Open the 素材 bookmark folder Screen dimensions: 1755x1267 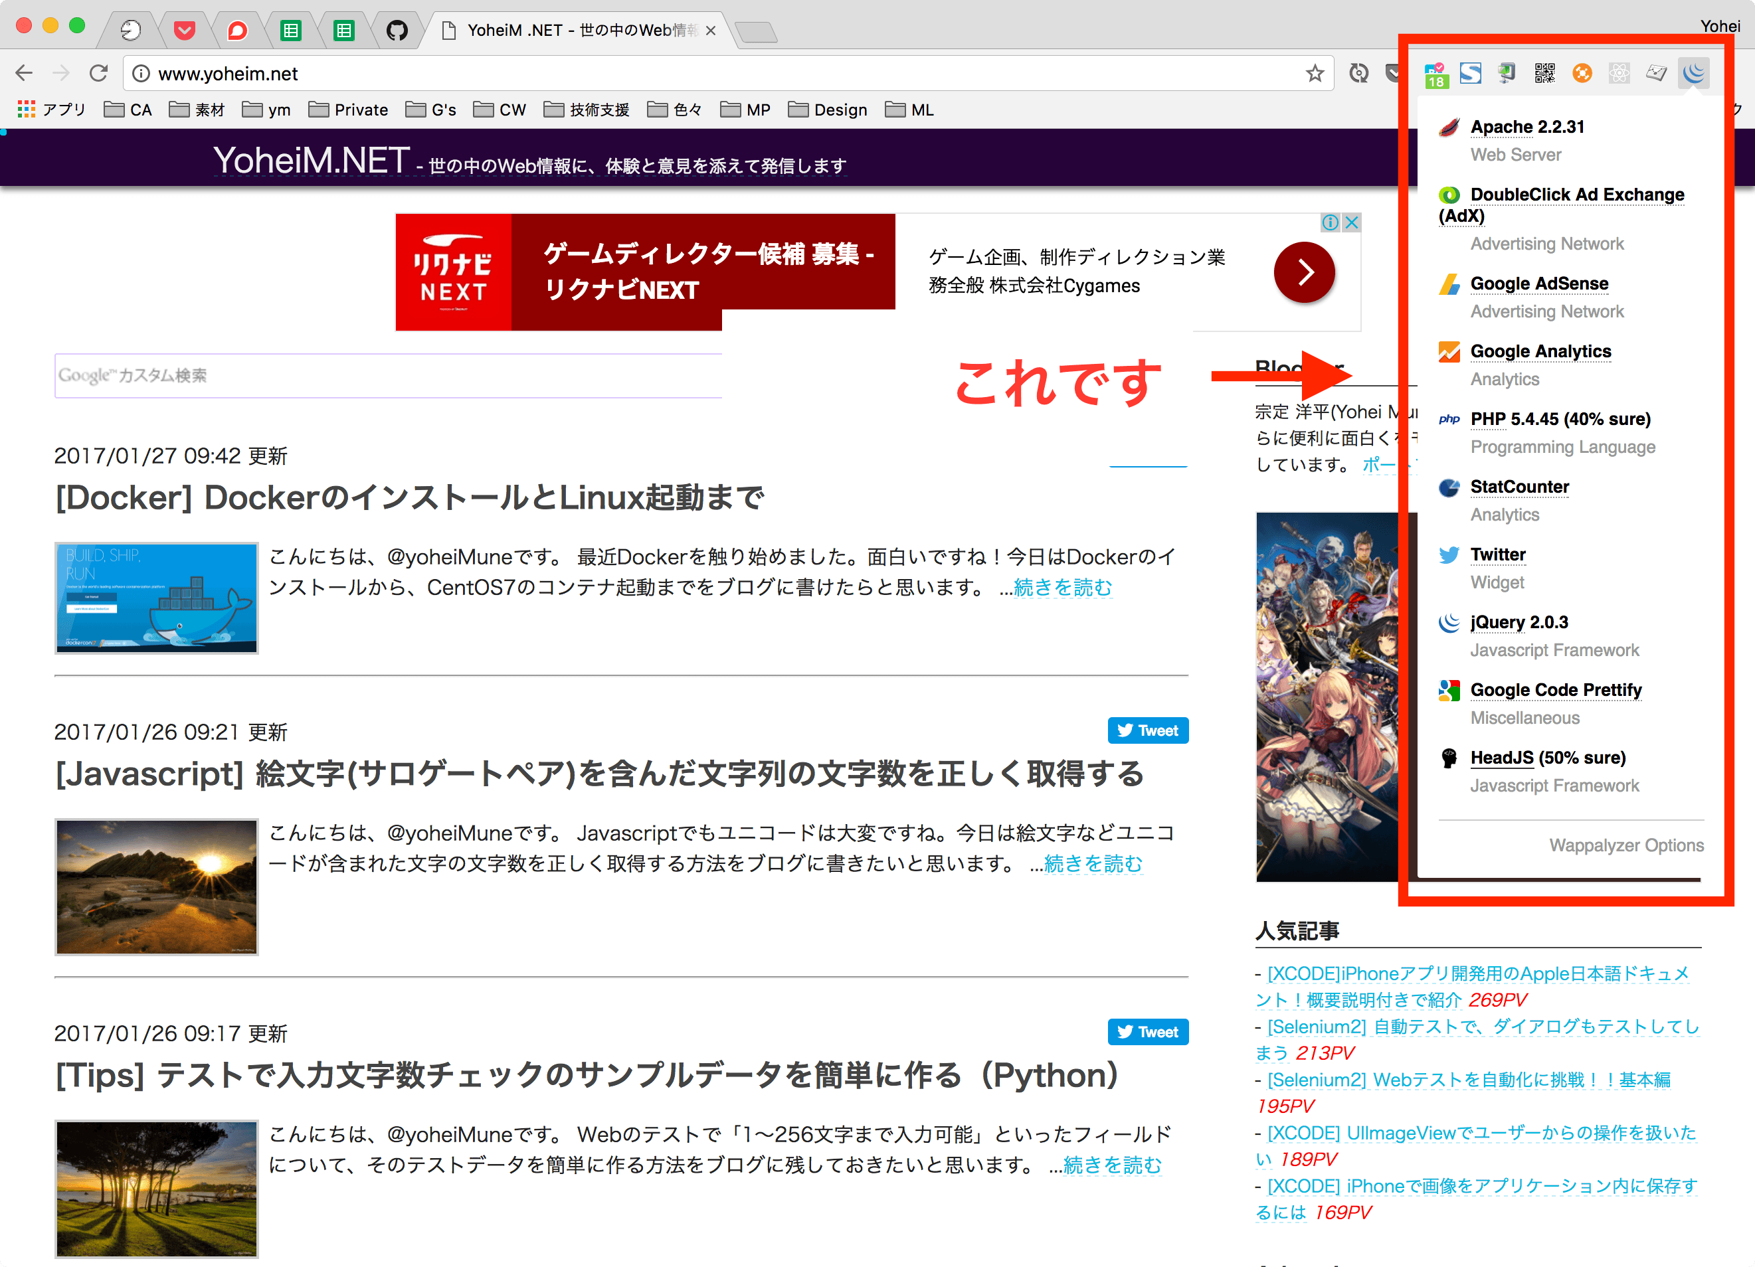[x=197, y=110]
